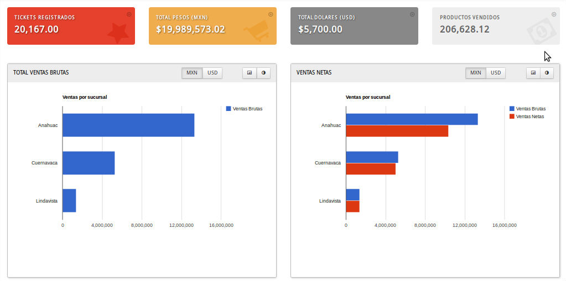Image resolution: width=566 pixels, height=281 pixels.
Task: Close the Total Dolares (USD) card
Action: coord(412,14)
